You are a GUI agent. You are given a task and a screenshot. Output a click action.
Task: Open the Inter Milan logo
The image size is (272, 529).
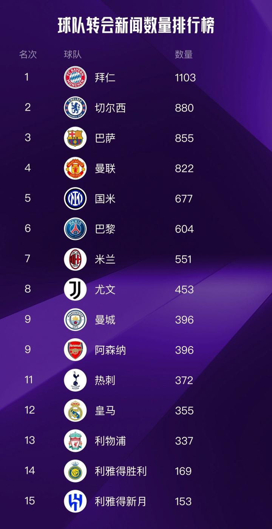tap(75, 199)
